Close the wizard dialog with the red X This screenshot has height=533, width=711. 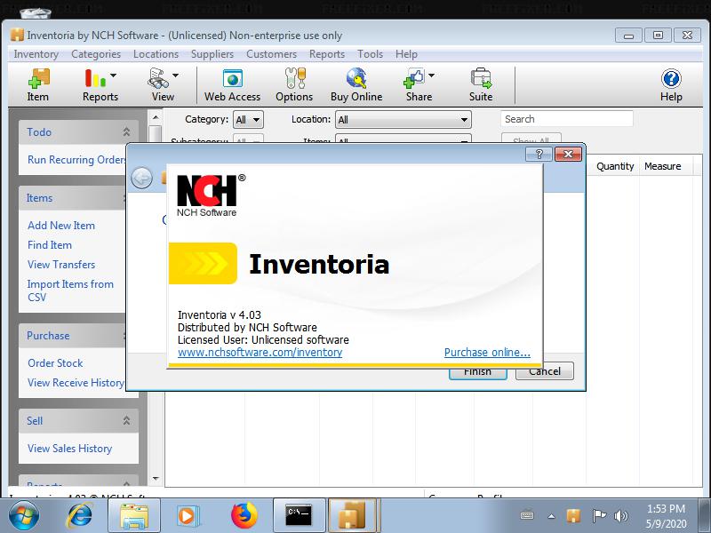click(568, 154)
